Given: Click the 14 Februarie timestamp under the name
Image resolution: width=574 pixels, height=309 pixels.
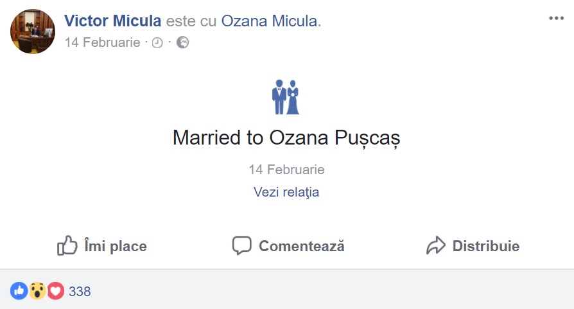Looking at the screenshot, I should tap(102, 42).
